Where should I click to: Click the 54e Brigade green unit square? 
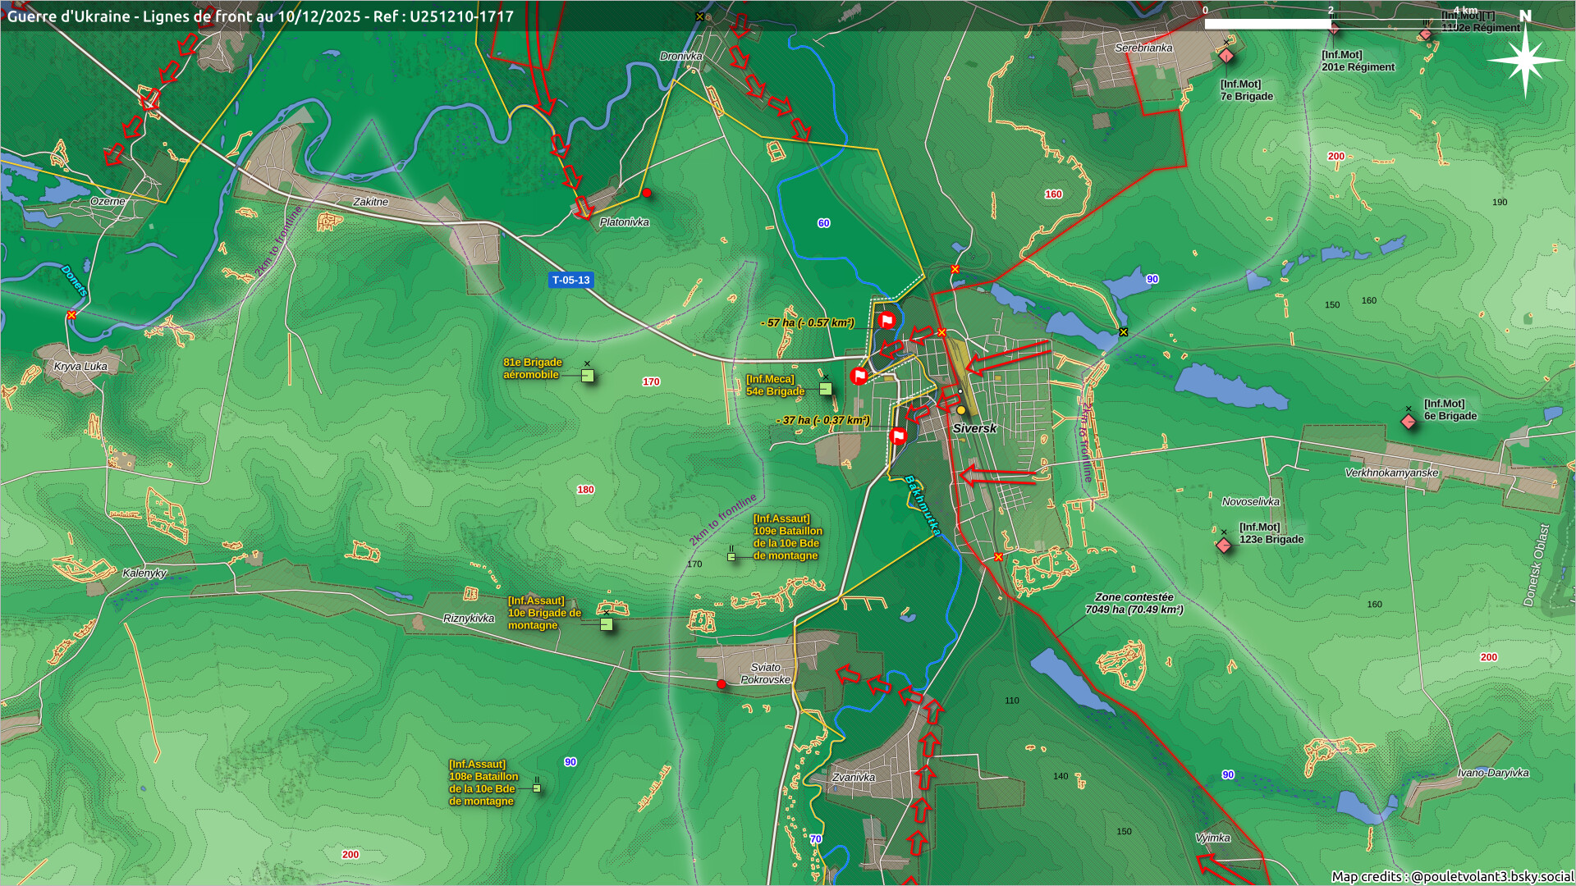(x=826, y=389)
